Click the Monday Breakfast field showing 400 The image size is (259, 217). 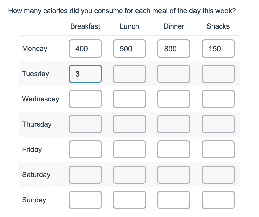[x=85, y=48]
